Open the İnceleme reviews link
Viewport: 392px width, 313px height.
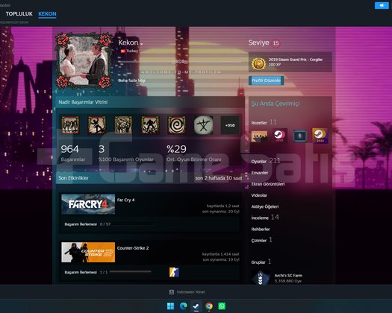(x=260, y=218)
